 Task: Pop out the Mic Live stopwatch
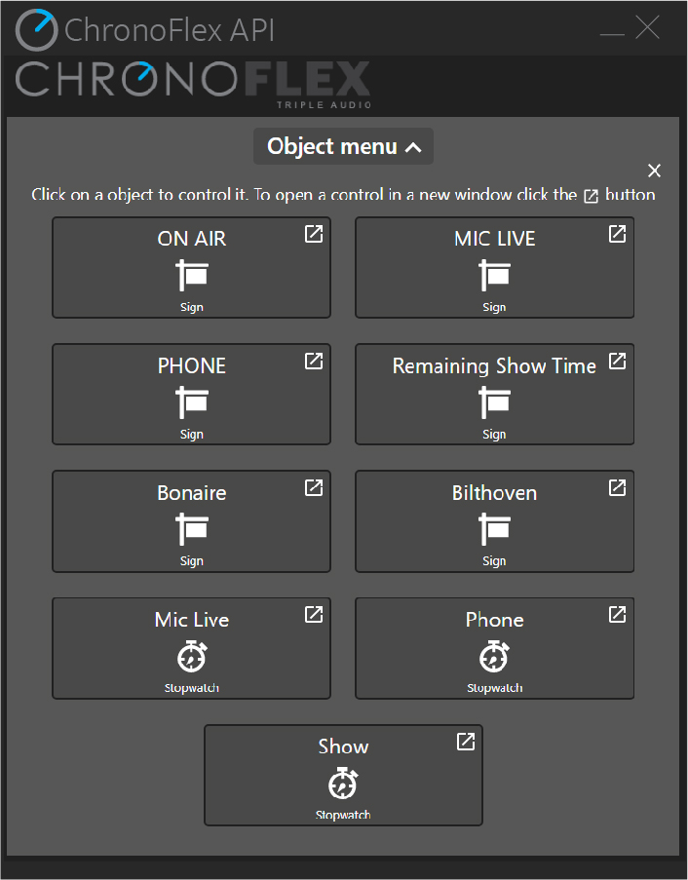pos(314,615)
